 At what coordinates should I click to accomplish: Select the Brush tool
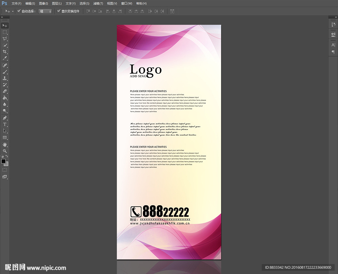click(x=5, y=72)
